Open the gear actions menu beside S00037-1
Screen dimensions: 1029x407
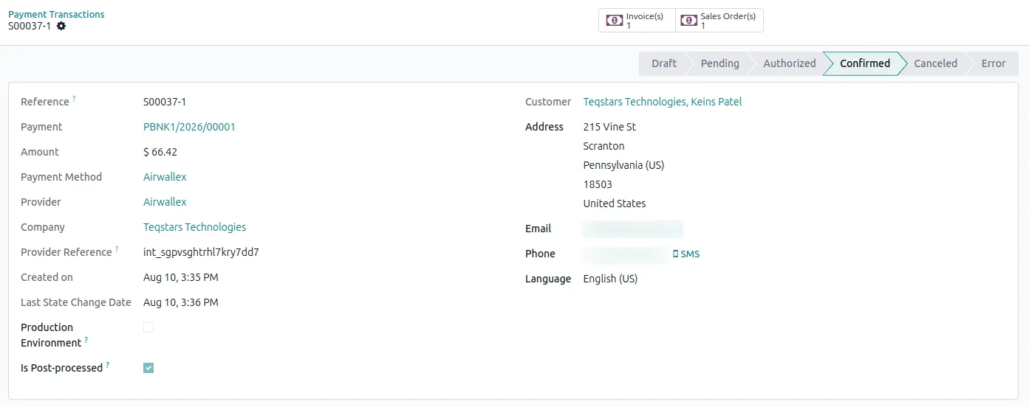click(61, 26)
